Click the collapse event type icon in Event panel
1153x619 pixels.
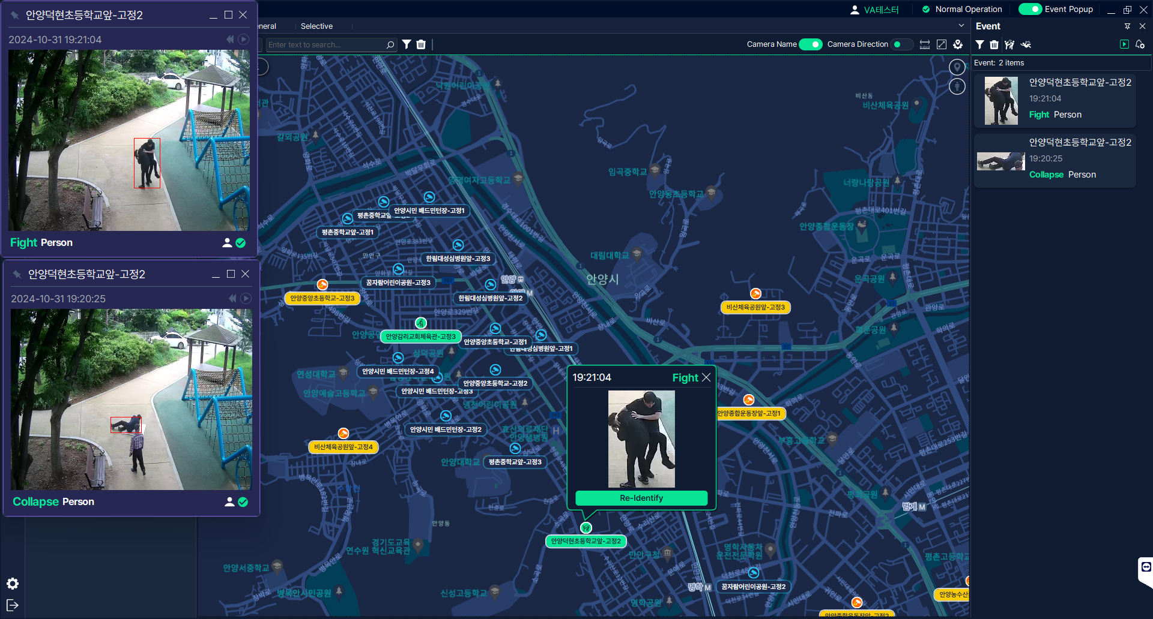pyautogui.click(x=1026, y=44)
